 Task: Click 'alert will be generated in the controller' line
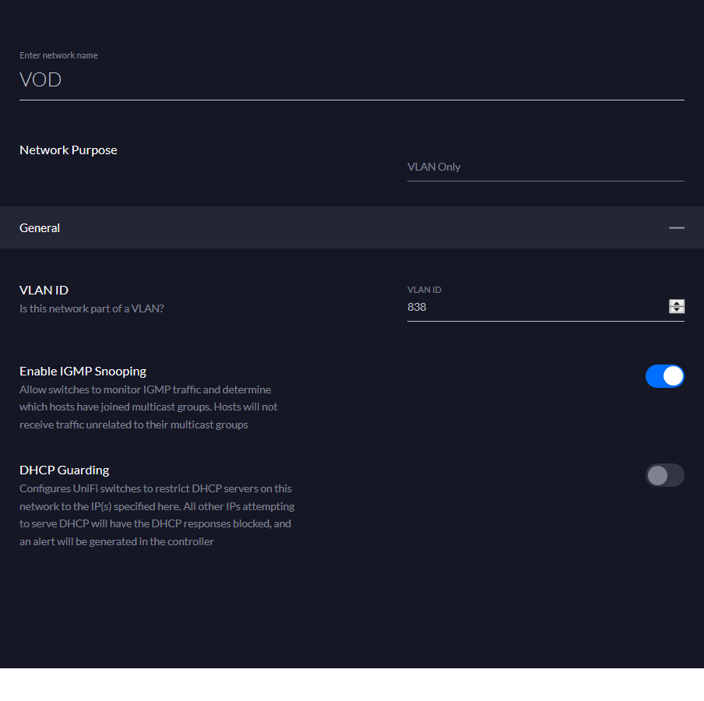point(117,541)
